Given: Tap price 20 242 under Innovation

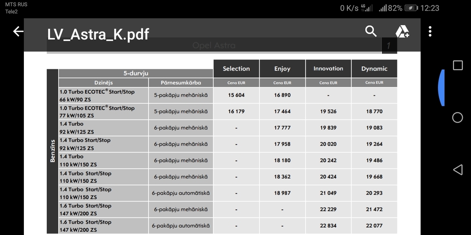Looking at the screenshot, I should [x=328, y=160].
